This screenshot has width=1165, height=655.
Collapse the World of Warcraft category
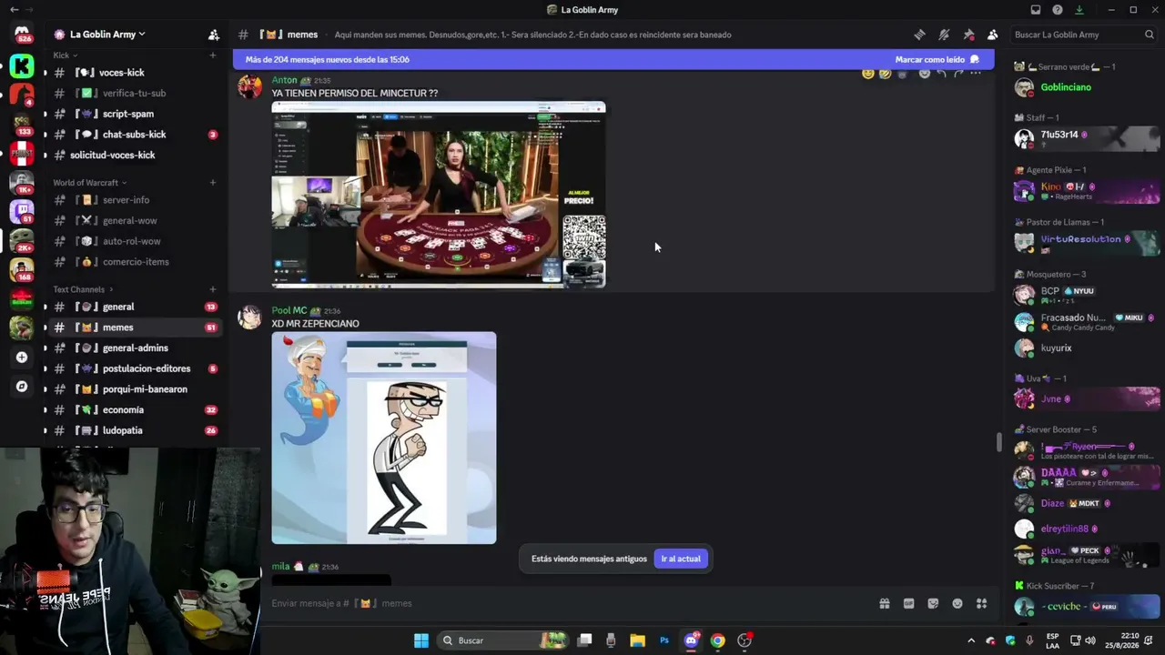(x=89, y=183)
